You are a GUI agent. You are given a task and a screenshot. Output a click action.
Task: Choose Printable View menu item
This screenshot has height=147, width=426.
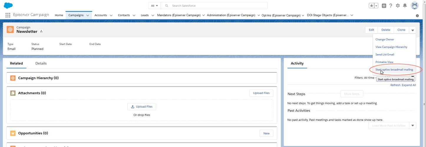click(x=384, y=62)
